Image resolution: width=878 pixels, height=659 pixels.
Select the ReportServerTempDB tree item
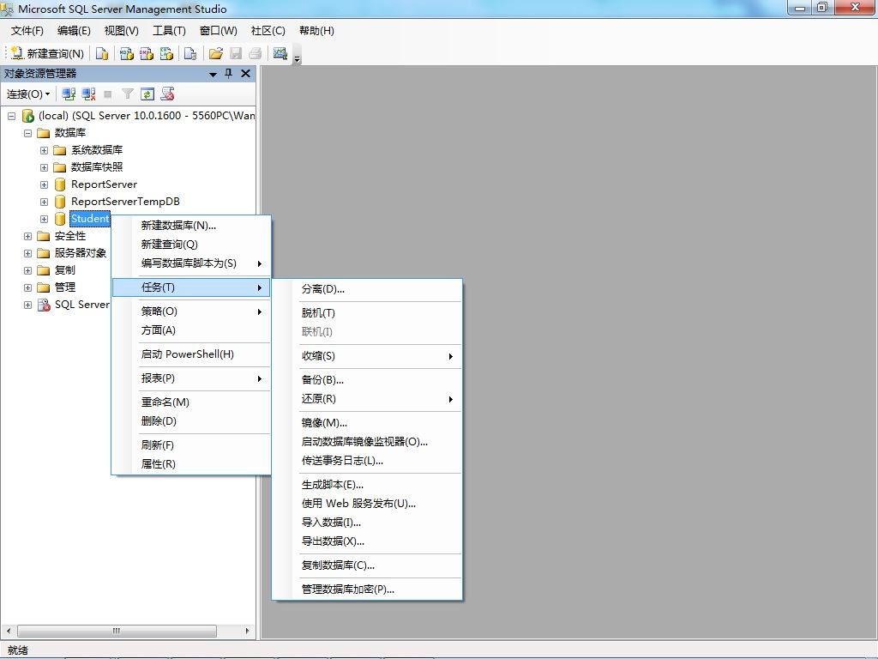125,201
